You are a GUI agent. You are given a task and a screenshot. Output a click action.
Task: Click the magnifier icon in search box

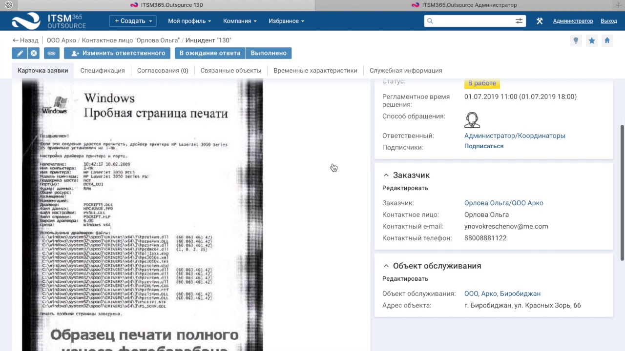[430, 21]
